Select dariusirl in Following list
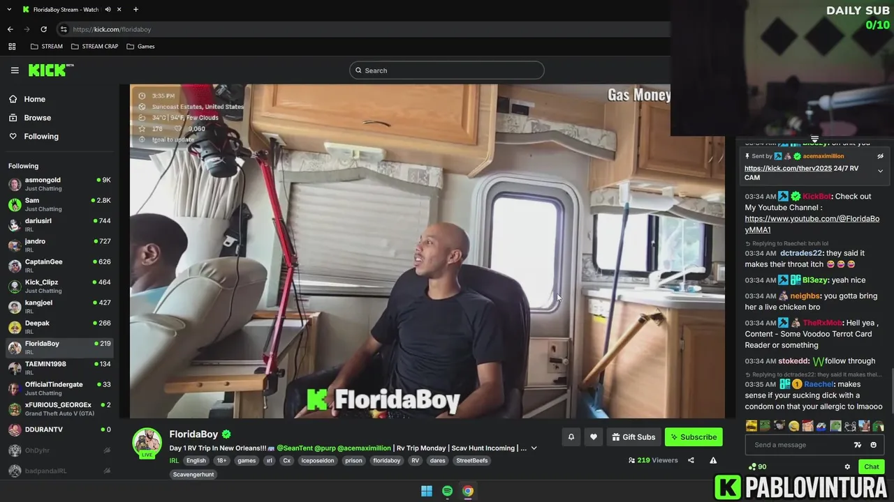Image resolution: width=894 pixels, height=502 pixels. (59, 225)
